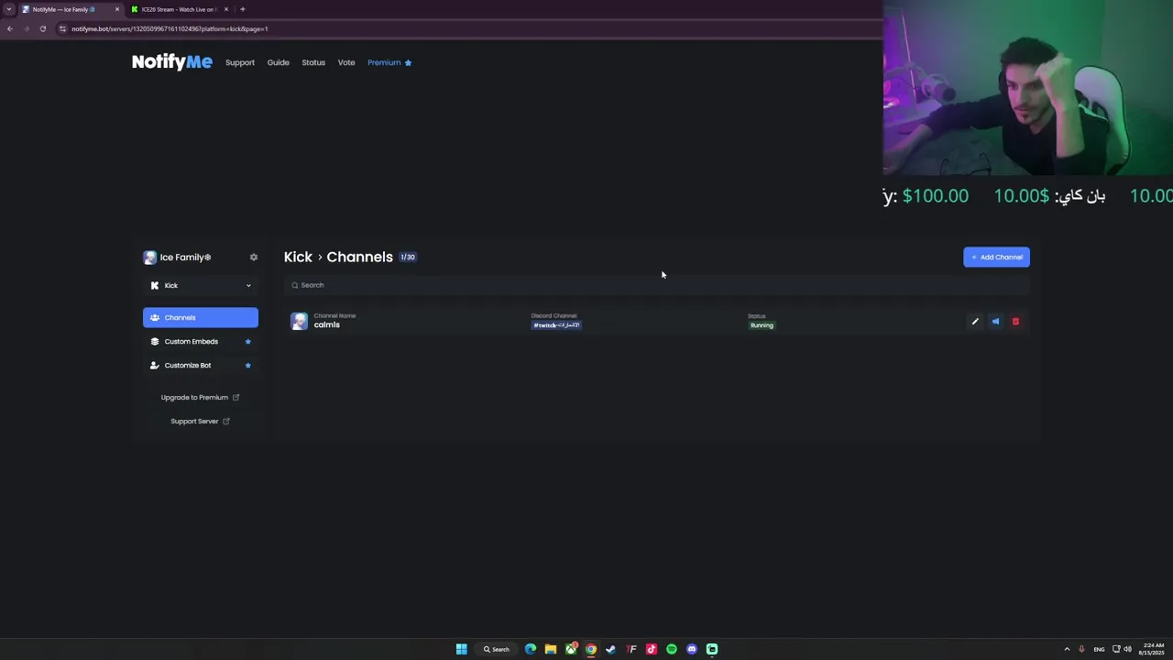Open server settings gear next to Ice Family
The height and width of the screenshot is (660, 1173).
click(254, 258)
